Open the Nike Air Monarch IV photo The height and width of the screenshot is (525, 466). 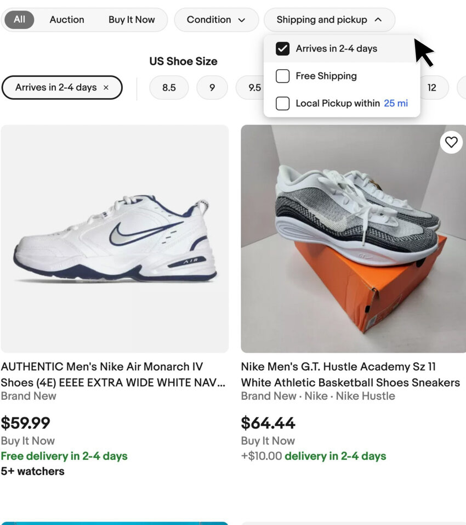click(115, 239)
